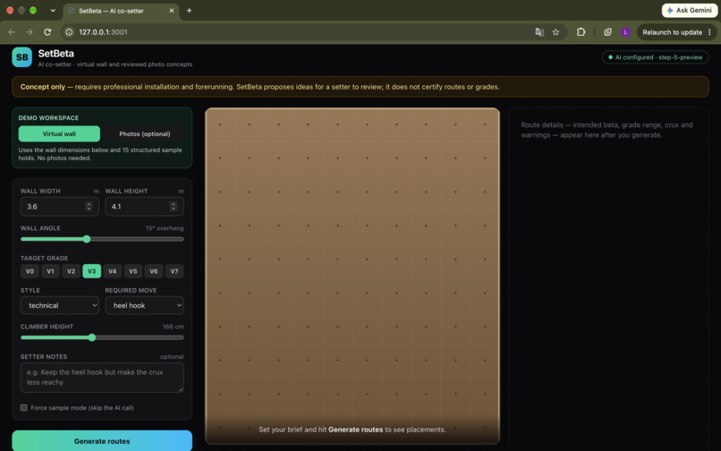Go forward in browser history

point(30,32)
